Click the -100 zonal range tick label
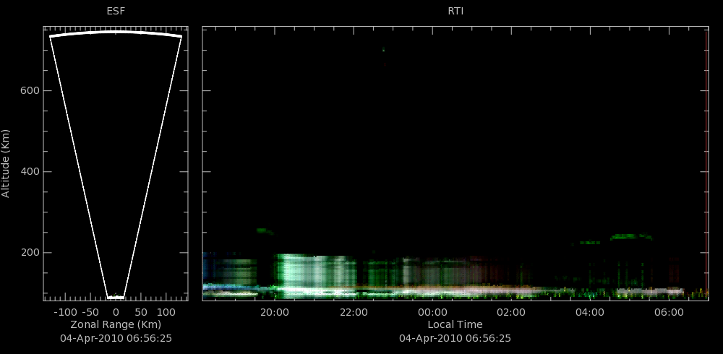 pos(64,312)
